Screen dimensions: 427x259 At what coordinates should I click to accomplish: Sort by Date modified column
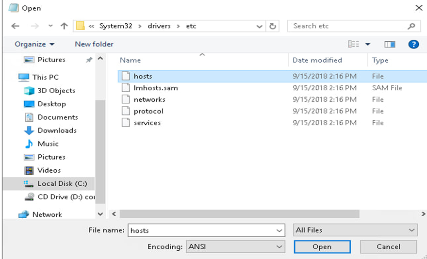[317, 60]
